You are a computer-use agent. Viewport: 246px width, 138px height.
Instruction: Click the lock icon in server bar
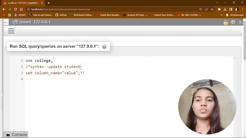point(226,23)
